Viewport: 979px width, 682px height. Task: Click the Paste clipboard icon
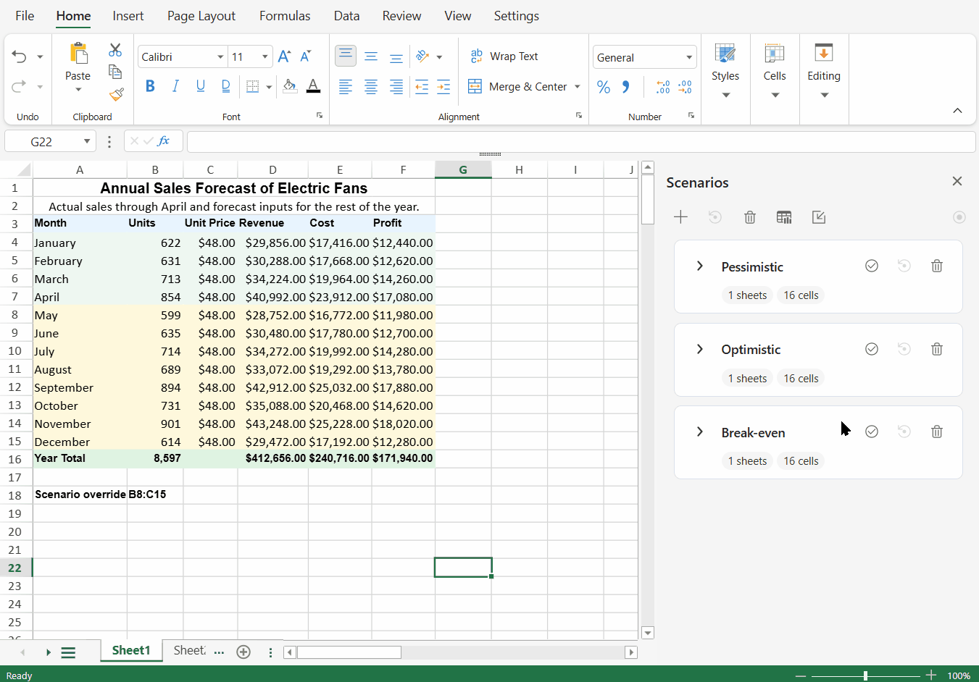(78, 53)
